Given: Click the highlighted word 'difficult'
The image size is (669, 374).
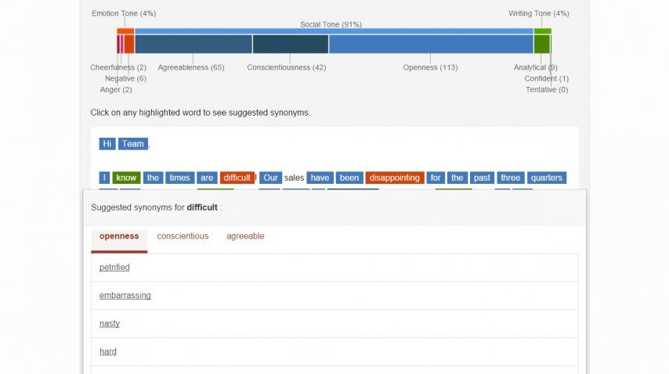Looking at the screenshot, I should (237, 178).
